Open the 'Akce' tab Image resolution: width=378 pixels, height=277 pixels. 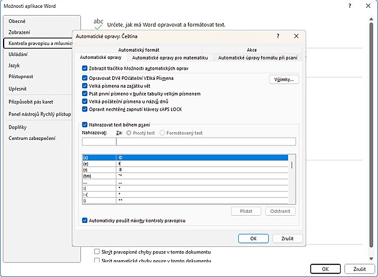251,49
